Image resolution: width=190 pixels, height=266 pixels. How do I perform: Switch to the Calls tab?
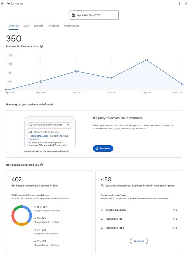point(26,26)
